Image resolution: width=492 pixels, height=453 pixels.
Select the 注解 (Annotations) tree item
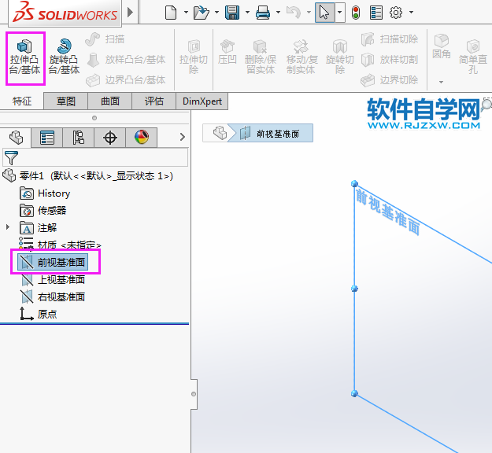pyautogui.click(x=39, y=227)
